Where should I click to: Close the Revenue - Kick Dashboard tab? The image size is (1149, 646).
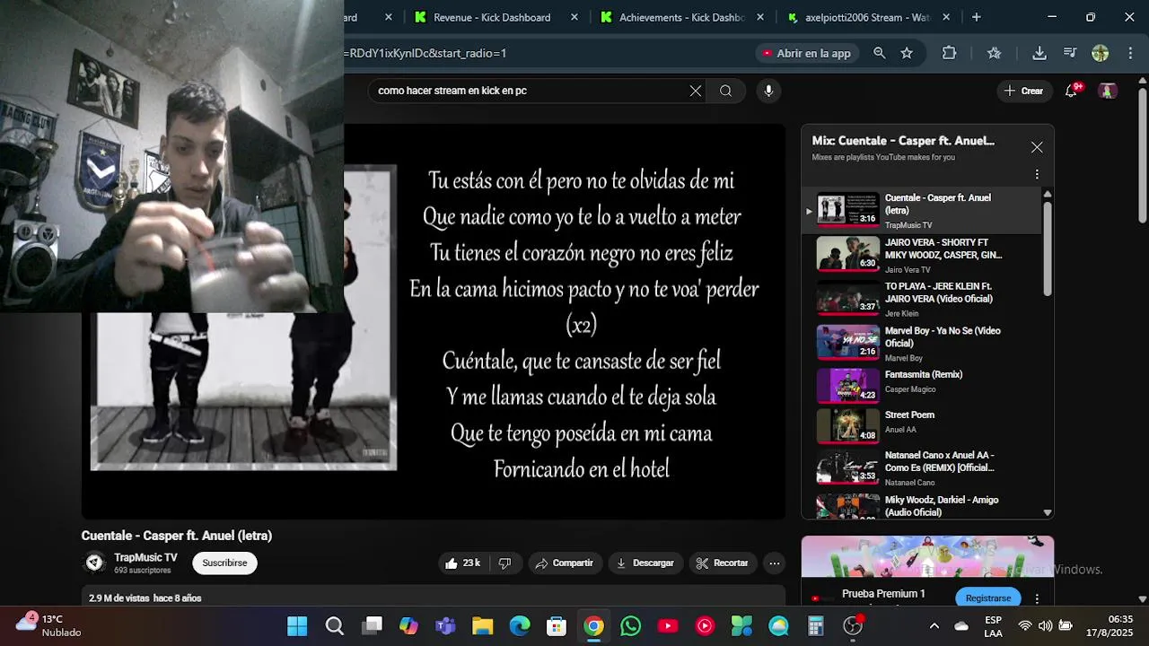pos(574,17)
